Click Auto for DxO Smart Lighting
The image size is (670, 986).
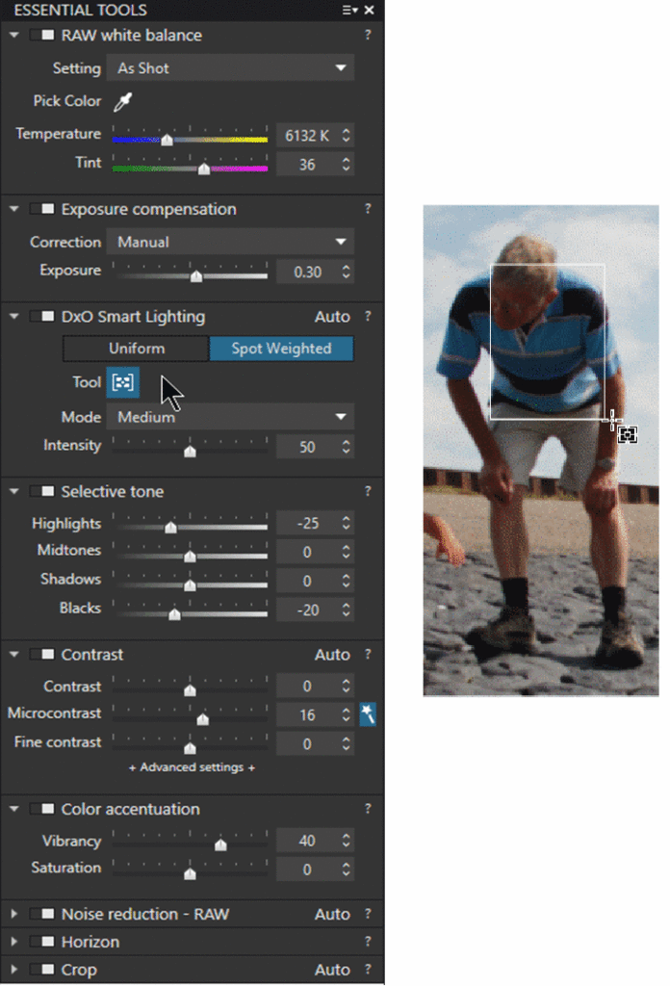click(x=332, y=316)
